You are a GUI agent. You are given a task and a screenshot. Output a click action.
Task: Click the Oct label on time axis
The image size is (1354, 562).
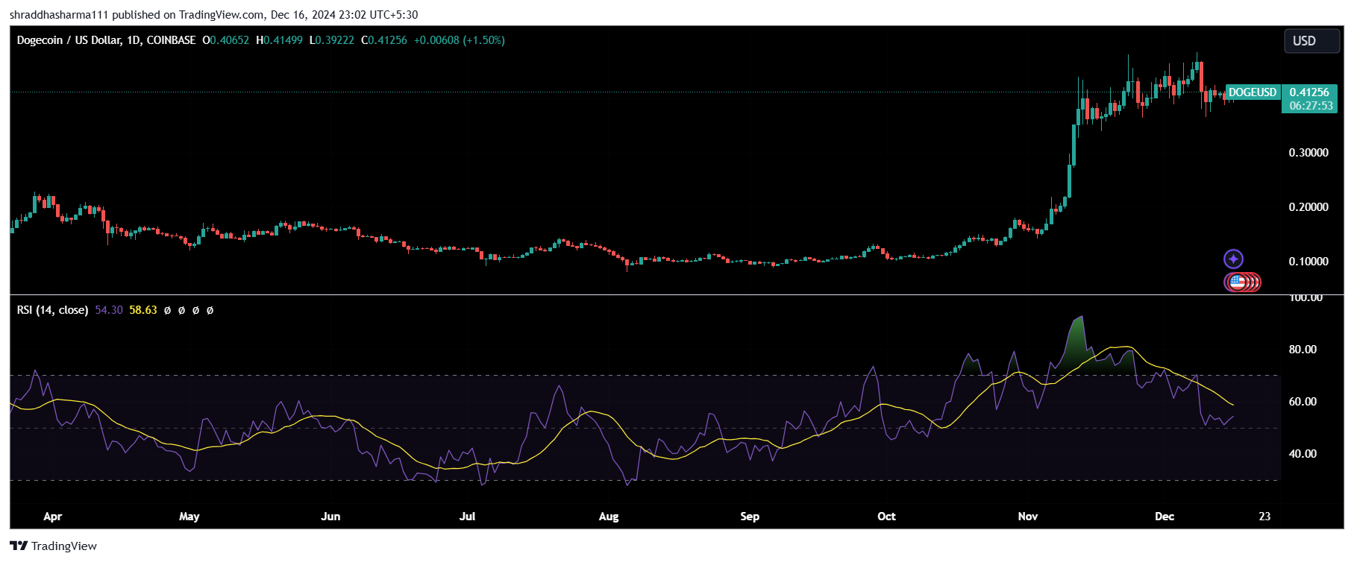(x=886, y=517)
